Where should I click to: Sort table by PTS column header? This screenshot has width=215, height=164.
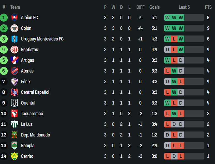point(208,7)
